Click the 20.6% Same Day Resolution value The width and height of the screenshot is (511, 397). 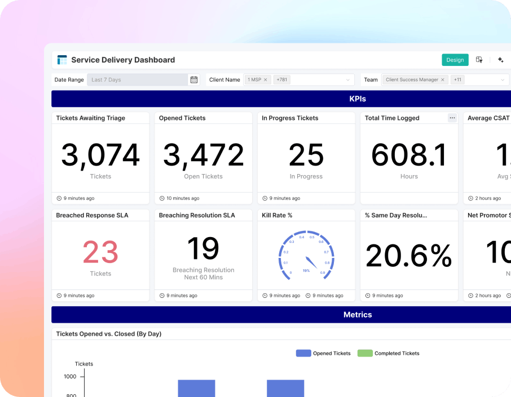[409, 256]
